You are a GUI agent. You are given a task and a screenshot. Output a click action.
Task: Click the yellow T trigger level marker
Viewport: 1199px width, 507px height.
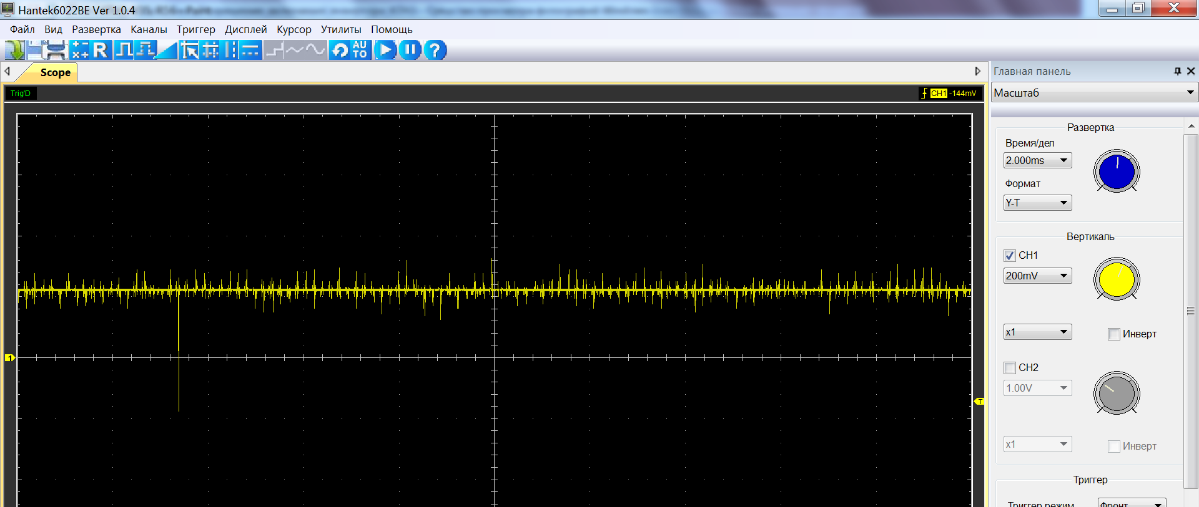point(979,402)
